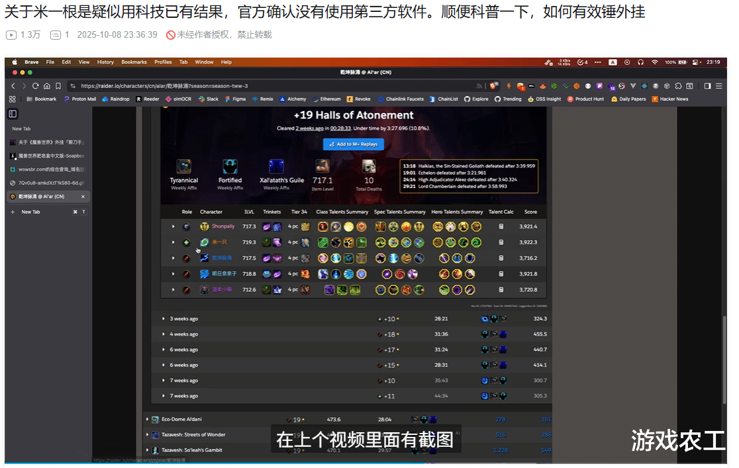The image size is (739, 468).
Task: Expand the 3 weeks ago run
Action: click(164, 318)
